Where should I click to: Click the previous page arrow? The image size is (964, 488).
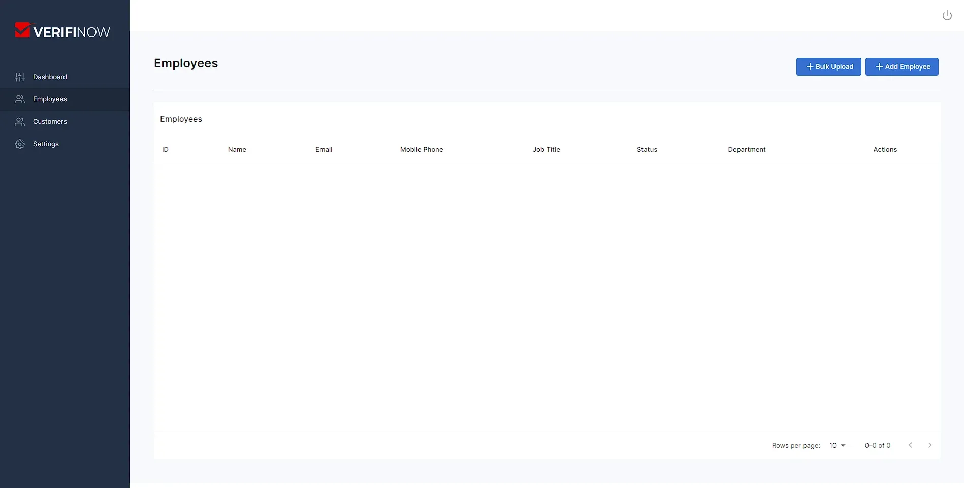click(x=910, y=445)
